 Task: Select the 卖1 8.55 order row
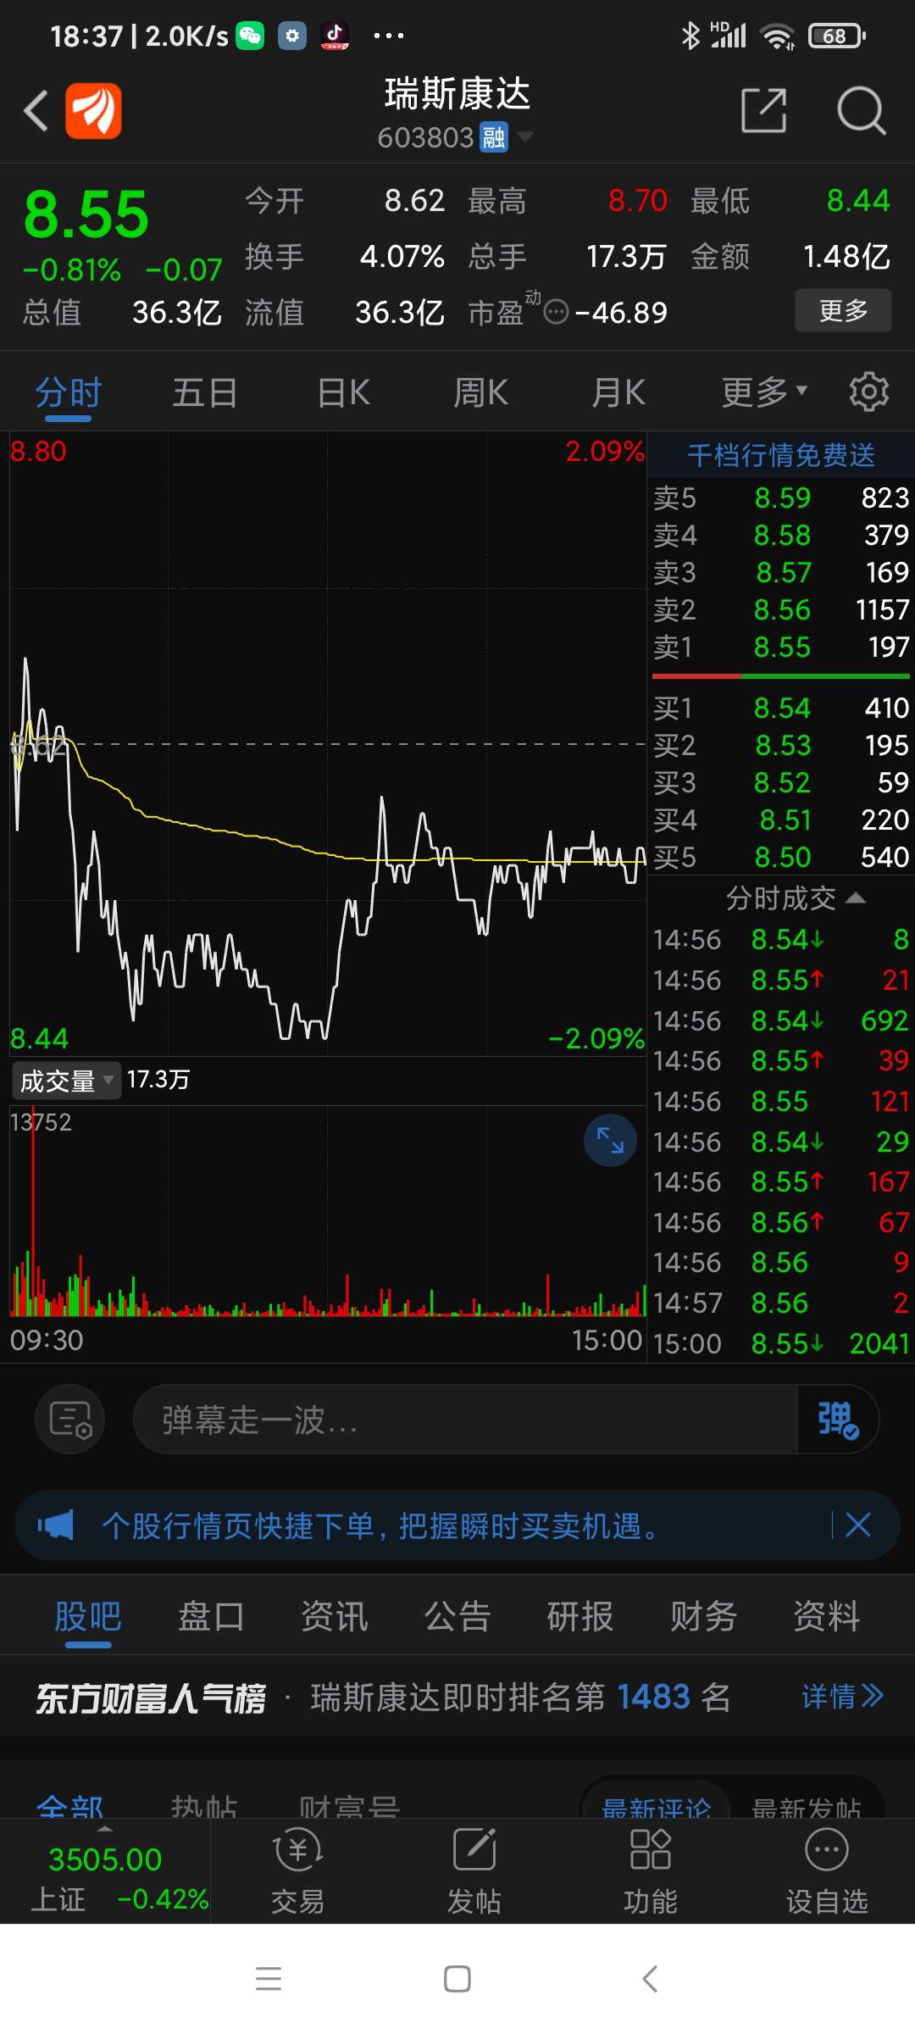tap(781, 647)
